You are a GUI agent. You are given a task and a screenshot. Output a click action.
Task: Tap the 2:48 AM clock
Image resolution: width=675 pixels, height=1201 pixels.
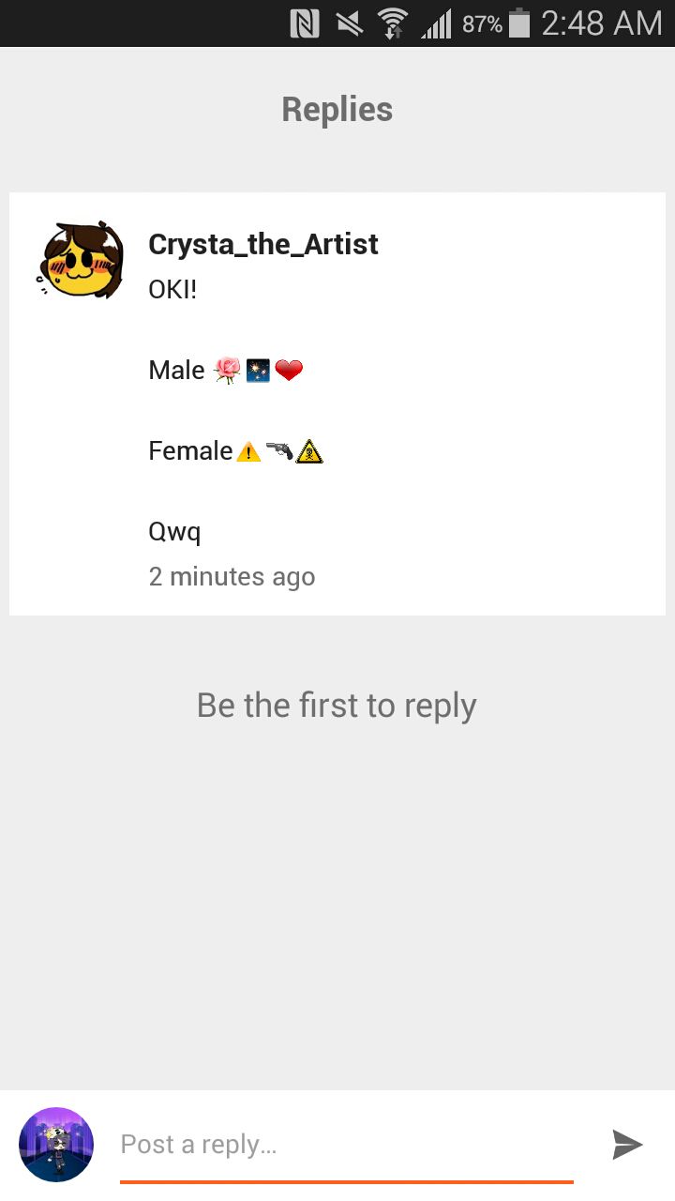602,23
